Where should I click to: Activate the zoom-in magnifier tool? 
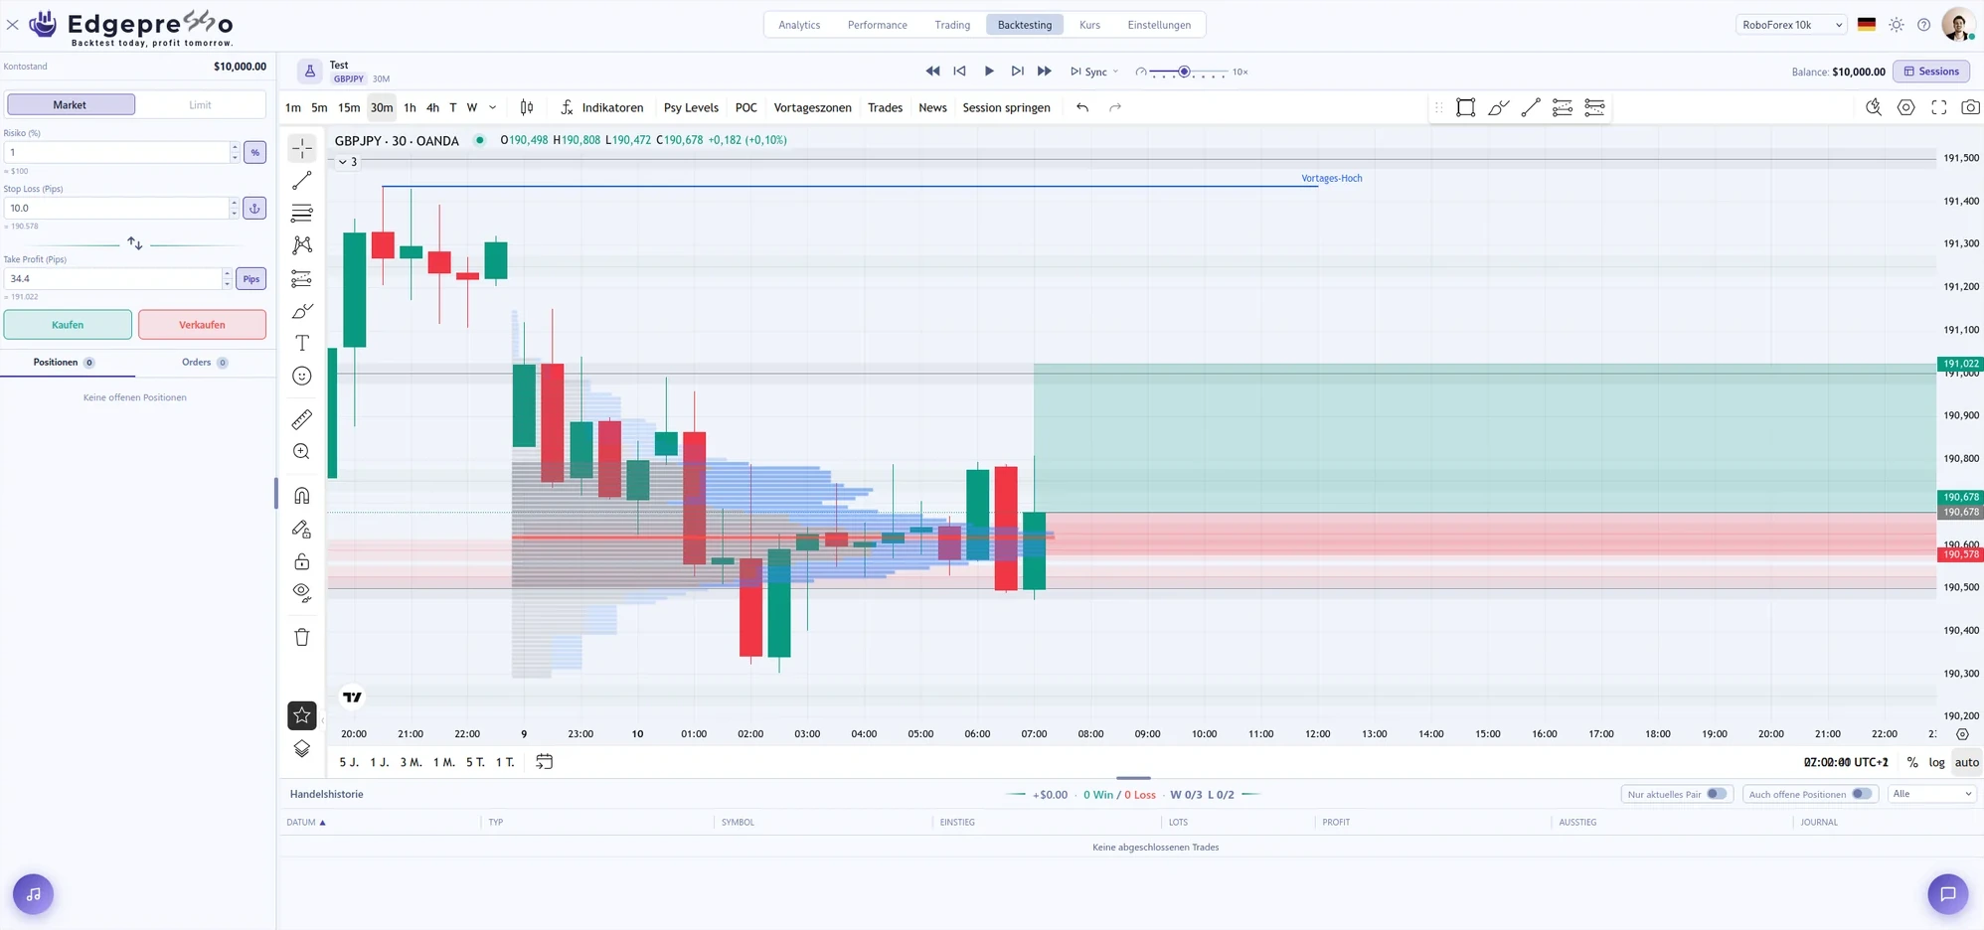[302, 452]
